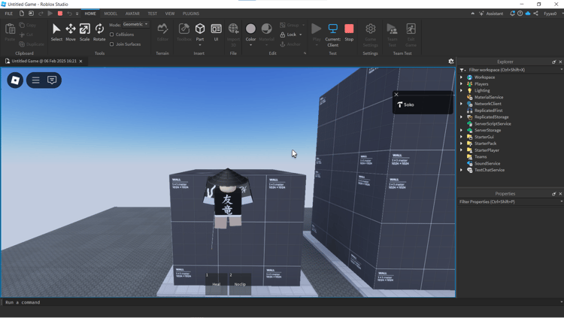The height and width of the screenshot is (318, 564).
Task: Open the Color dropdown arrow
Action: point(250,45)
